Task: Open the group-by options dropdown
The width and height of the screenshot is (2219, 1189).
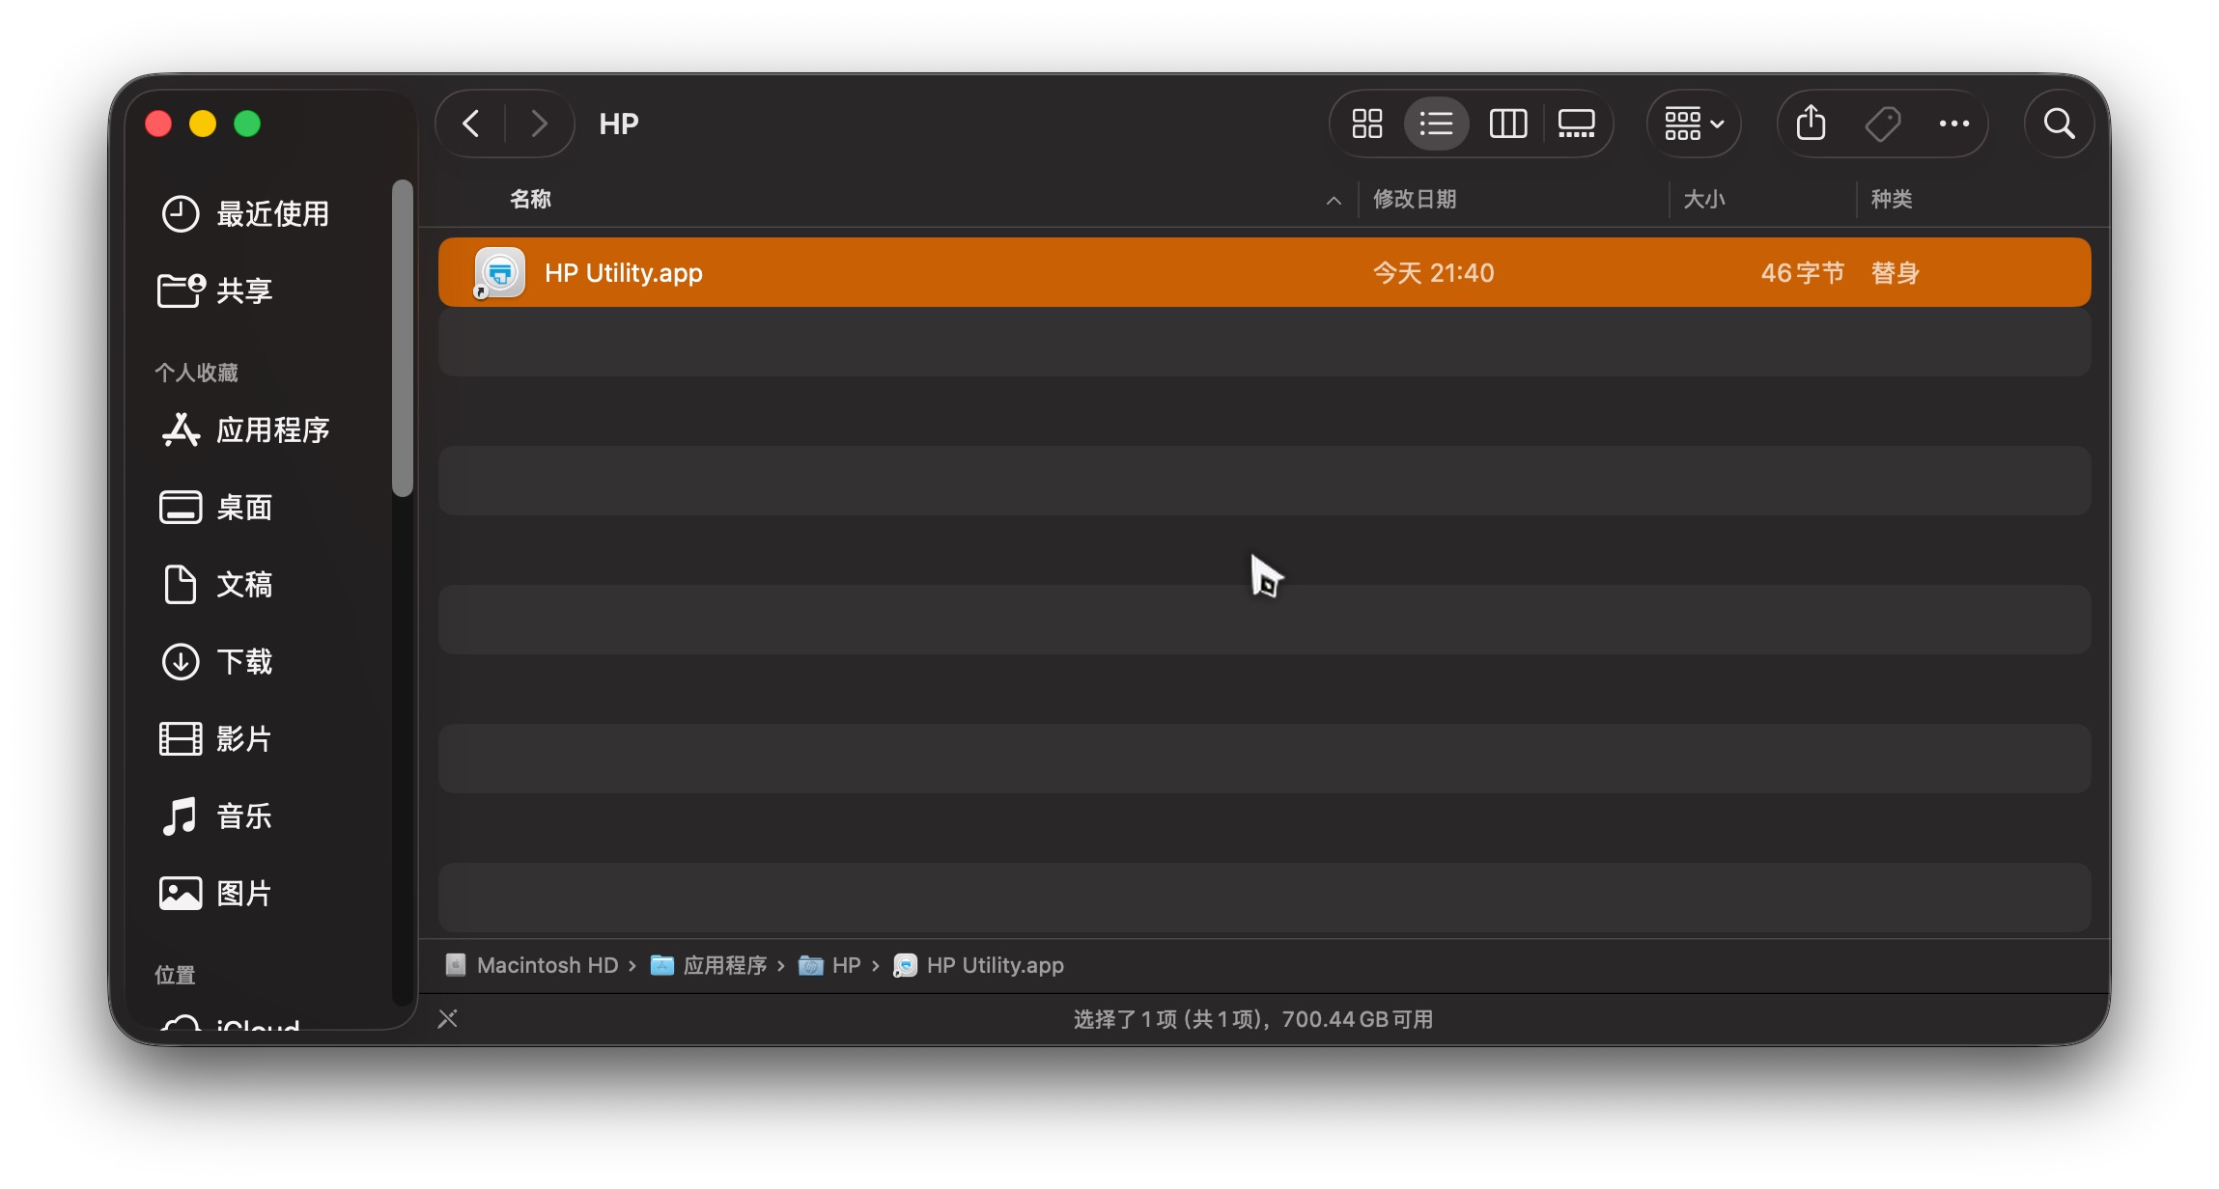Action: coord(1694,124)
